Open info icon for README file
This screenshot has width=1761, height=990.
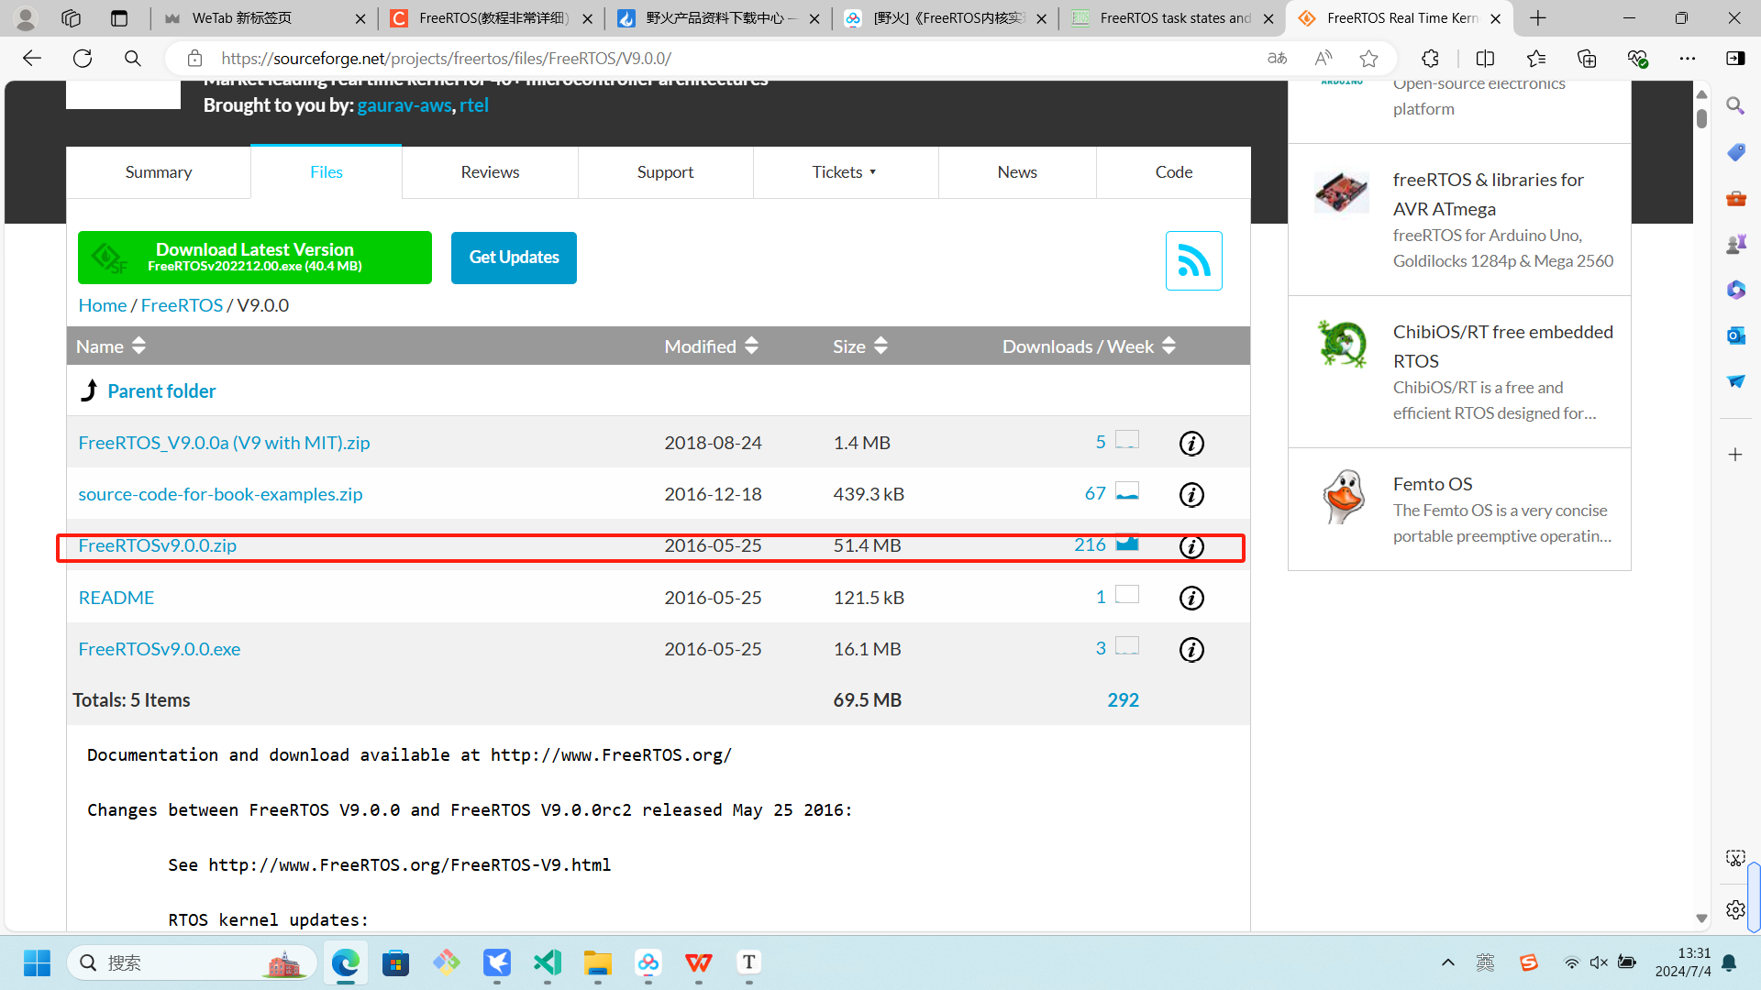(x=1191, y=599)
